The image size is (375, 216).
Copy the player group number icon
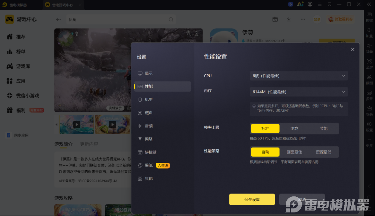tap(283, 41)
